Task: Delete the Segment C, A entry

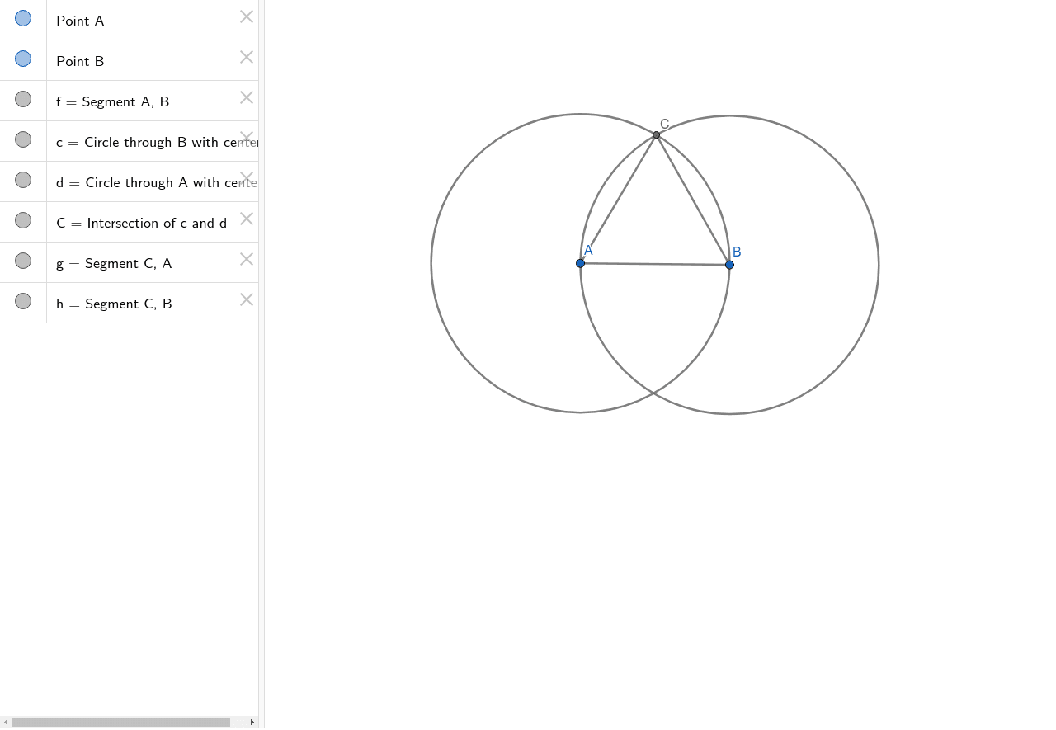Action: (x=247, y=259)
